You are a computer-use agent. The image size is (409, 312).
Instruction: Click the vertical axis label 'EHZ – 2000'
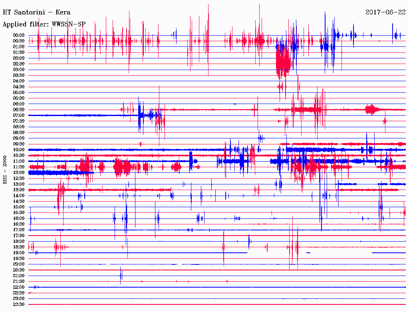[5, 170]
